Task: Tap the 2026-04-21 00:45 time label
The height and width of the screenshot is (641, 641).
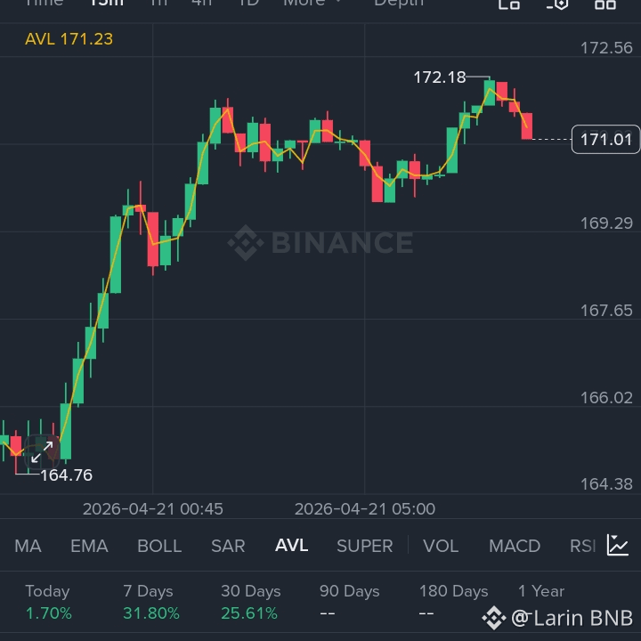Action: pyautogui.click(x=152, y=509)
